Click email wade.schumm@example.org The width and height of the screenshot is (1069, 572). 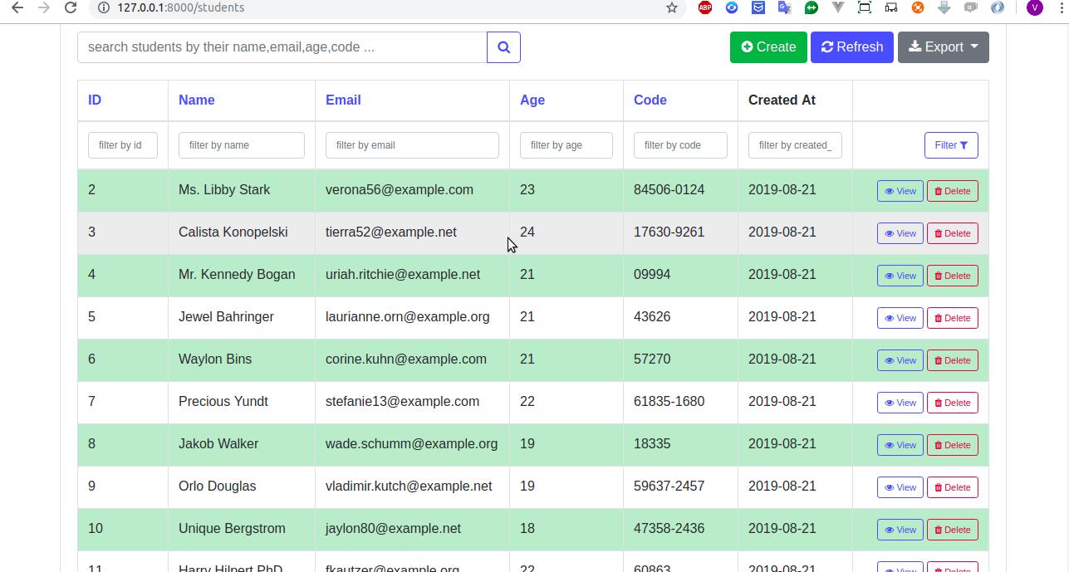point(412,444)
